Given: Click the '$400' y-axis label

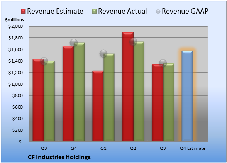Looking at the screenshot, I should [x=17, y=119].
